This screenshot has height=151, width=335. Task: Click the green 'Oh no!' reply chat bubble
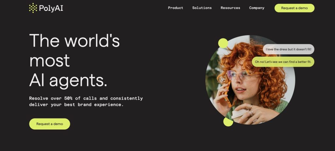point(283,62)
